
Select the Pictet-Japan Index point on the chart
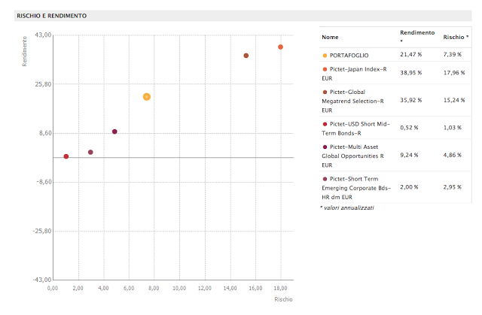pos(280,47)
